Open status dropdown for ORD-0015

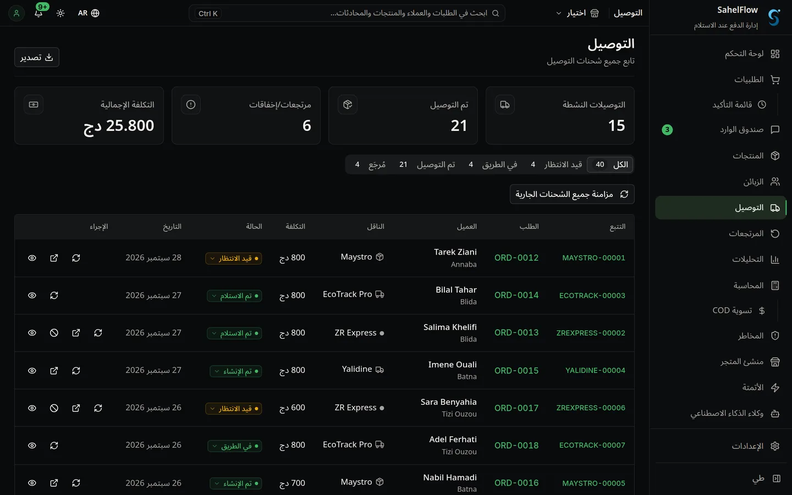pyautogui.click(x=236, y=371)
